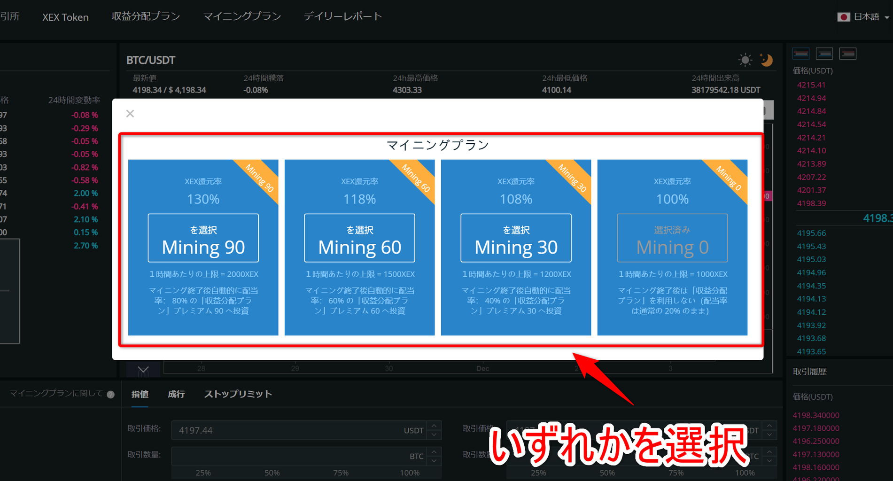This screenshot has height=481, width=893.
Task: Click the Japan flag icon in the header
Action: pyautogui.click(x=843, y=16)
